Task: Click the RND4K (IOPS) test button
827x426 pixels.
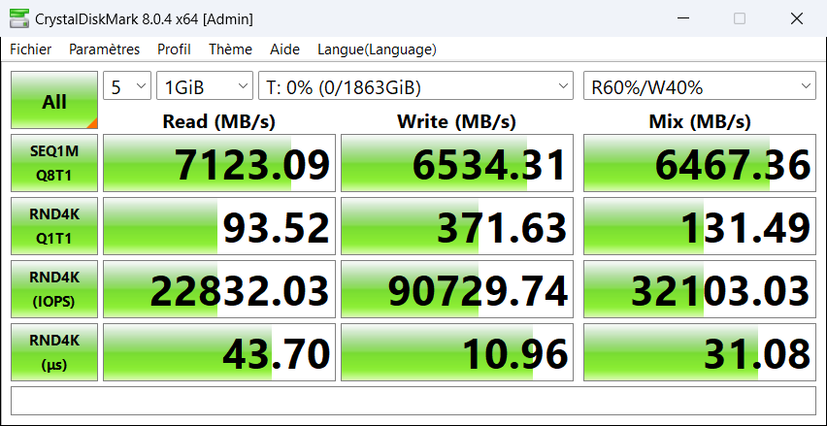Action: [54, 289]
